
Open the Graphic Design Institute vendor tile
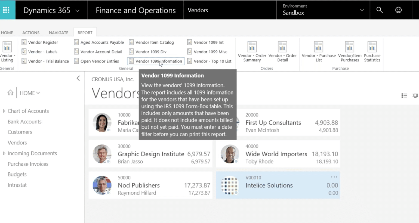(x=150, y=154)
